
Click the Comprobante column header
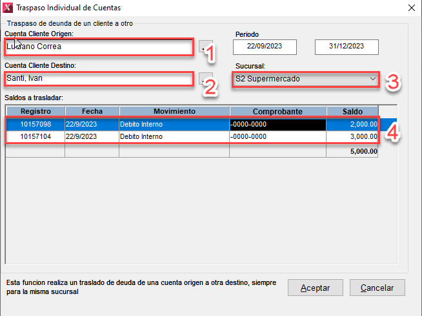pos(277,111)
